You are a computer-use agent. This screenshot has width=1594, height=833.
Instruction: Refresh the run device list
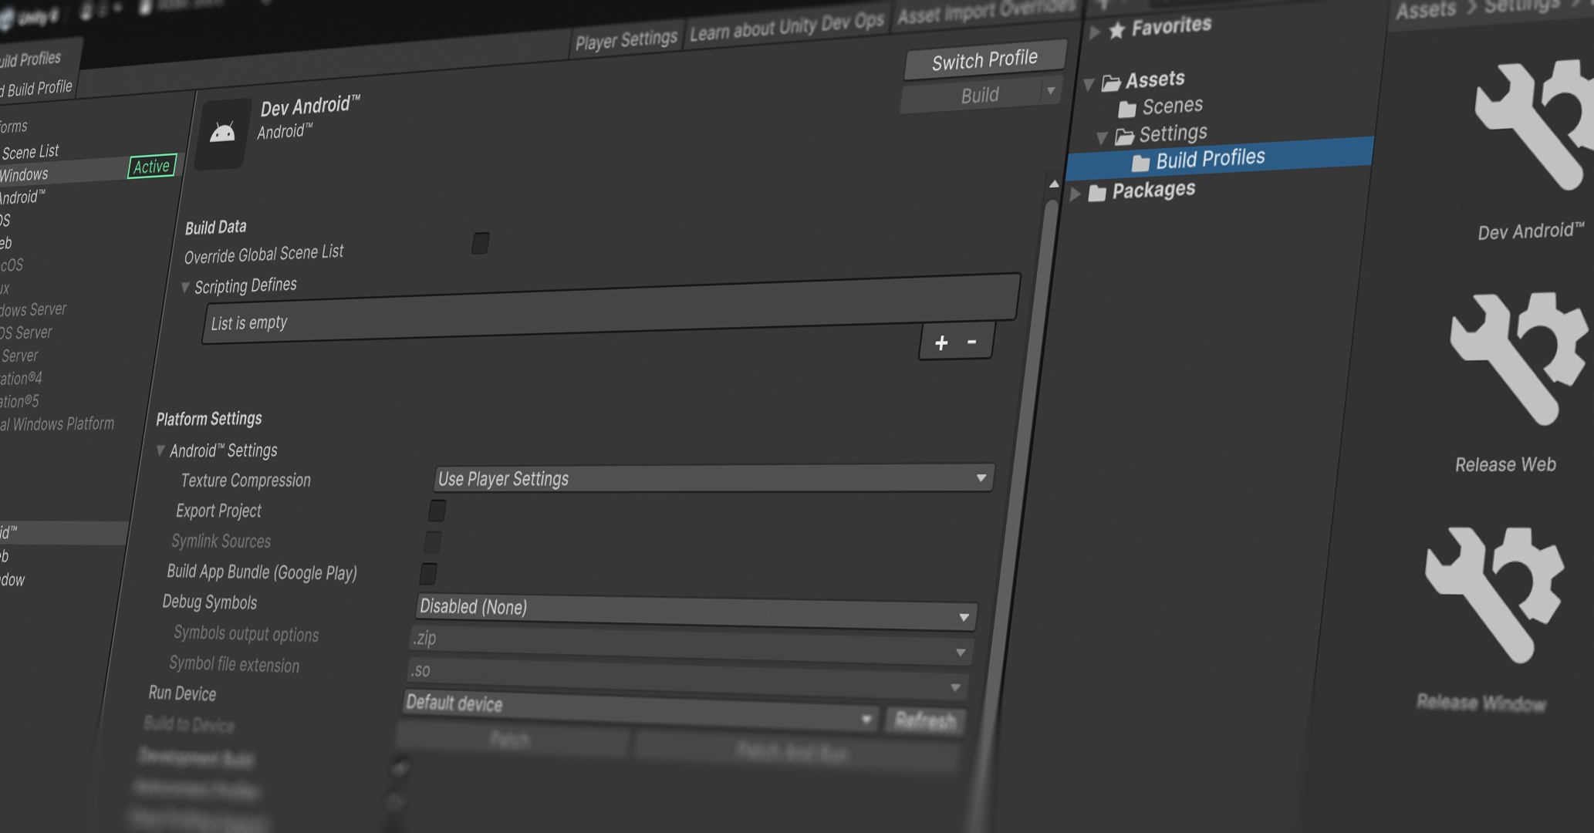point(925,720)
